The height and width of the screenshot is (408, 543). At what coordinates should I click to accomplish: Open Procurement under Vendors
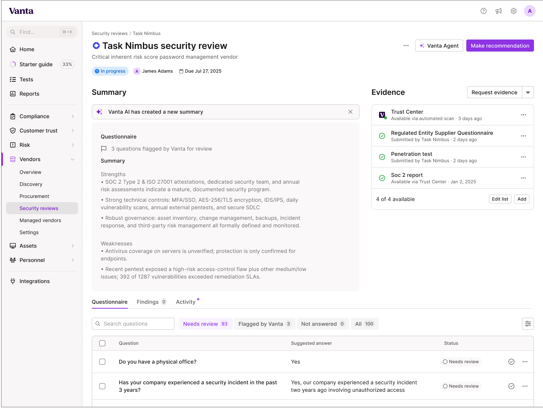point(42,196)
